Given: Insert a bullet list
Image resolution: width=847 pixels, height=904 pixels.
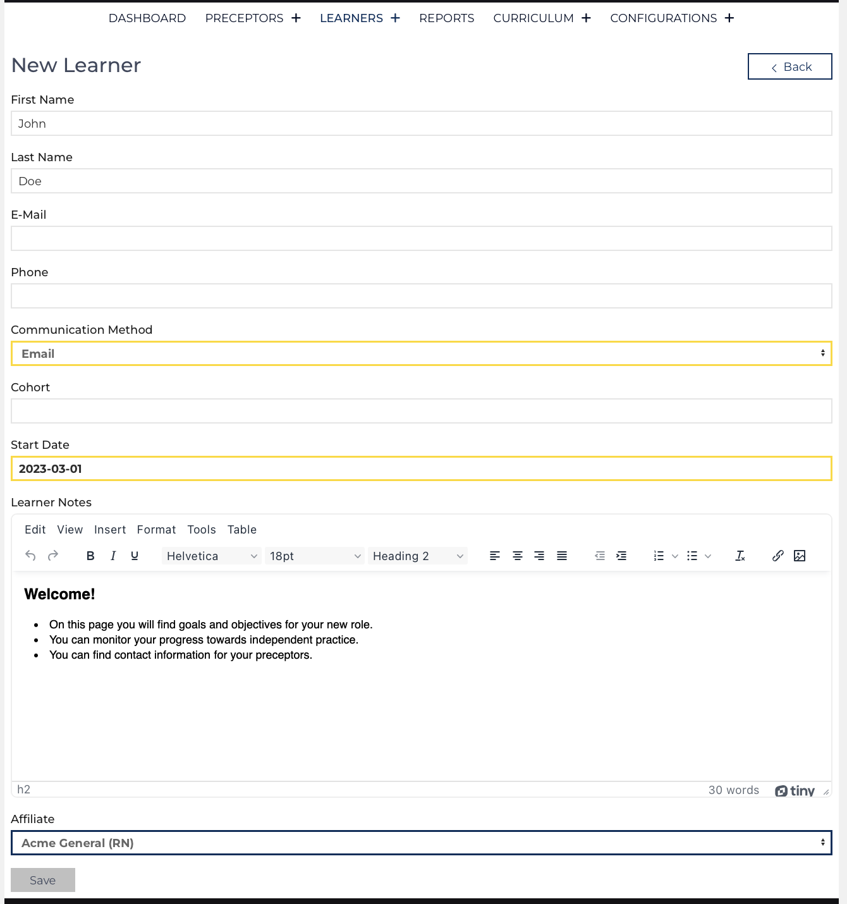Looking at the screenshot, I should pyautogui.click(x=692, y=556).
